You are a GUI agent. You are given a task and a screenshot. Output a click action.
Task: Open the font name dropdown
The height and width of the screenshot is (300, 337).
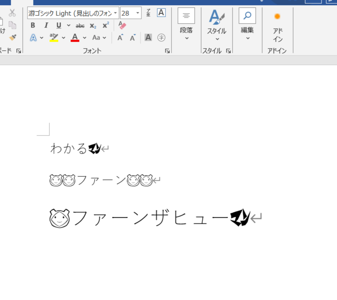tap(116, 13)
